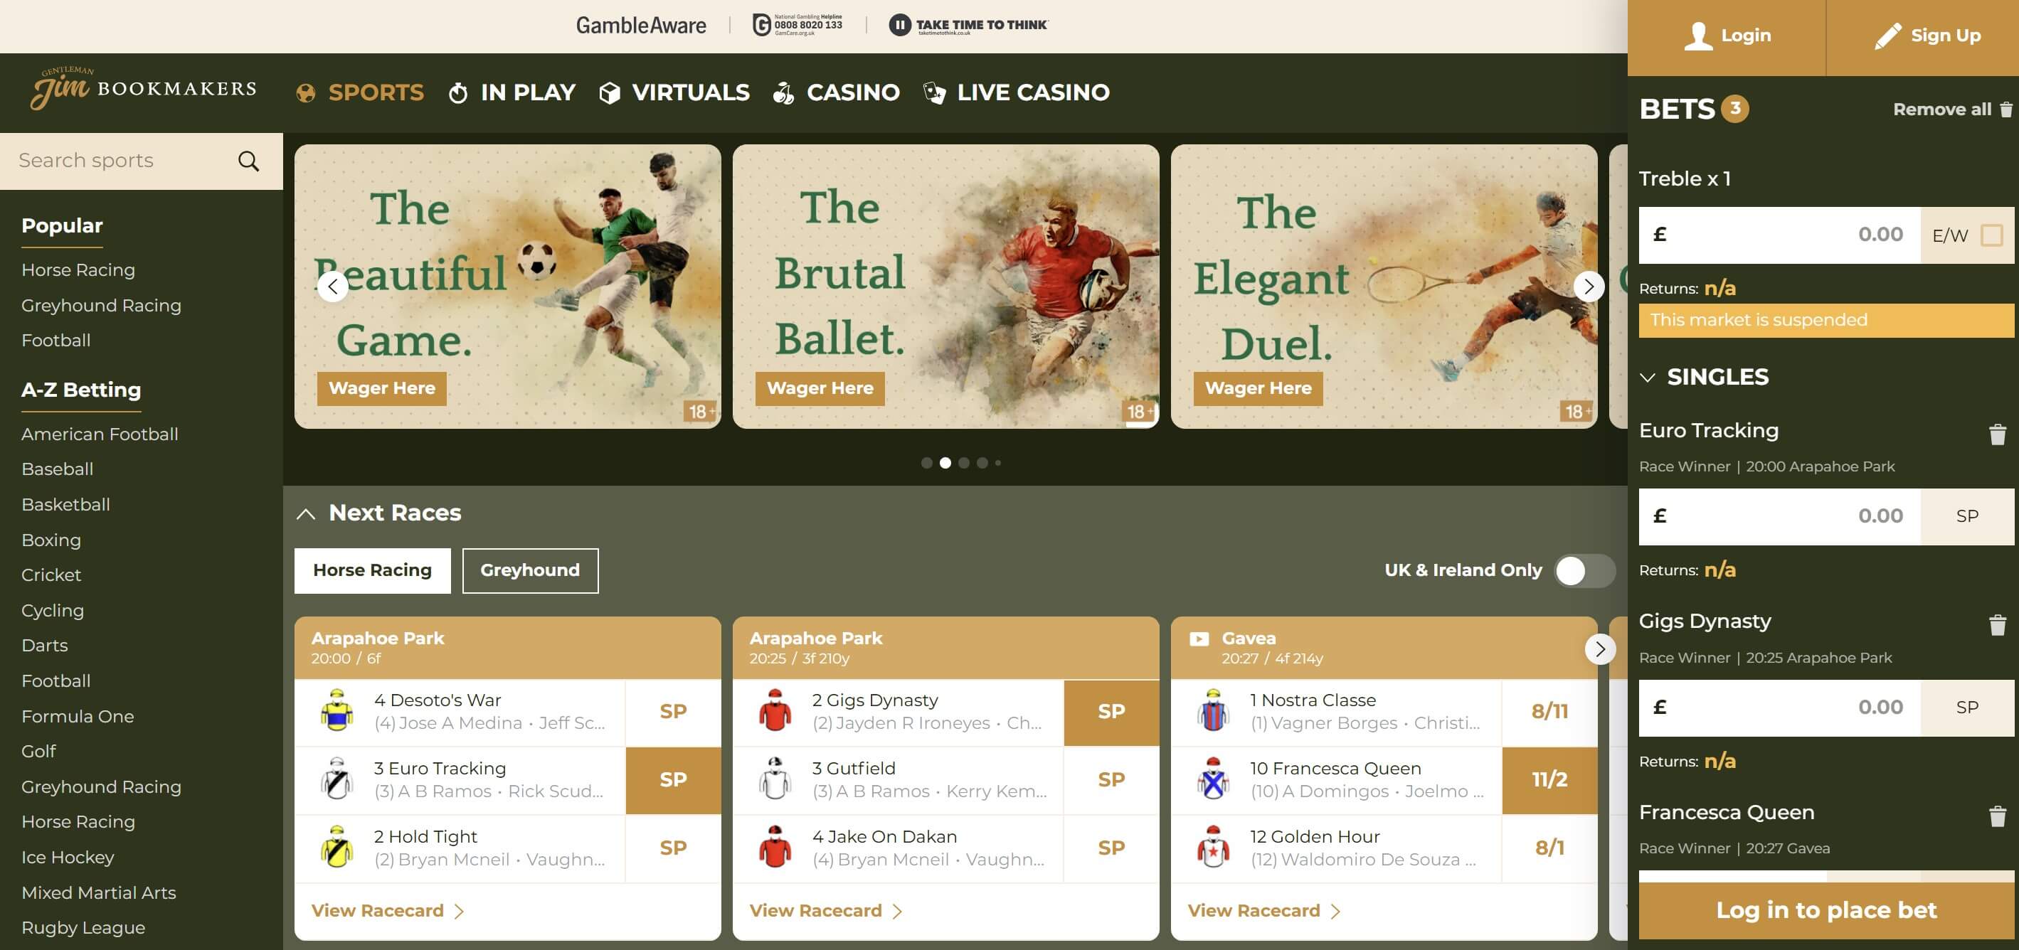2019x950 pixels.
Task: Delete the Francesca Queen bet with trash icon
Action: point(1997,816)
